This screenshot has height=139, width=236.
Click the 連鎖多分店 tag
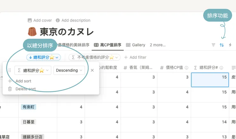[x=32, y=137]
